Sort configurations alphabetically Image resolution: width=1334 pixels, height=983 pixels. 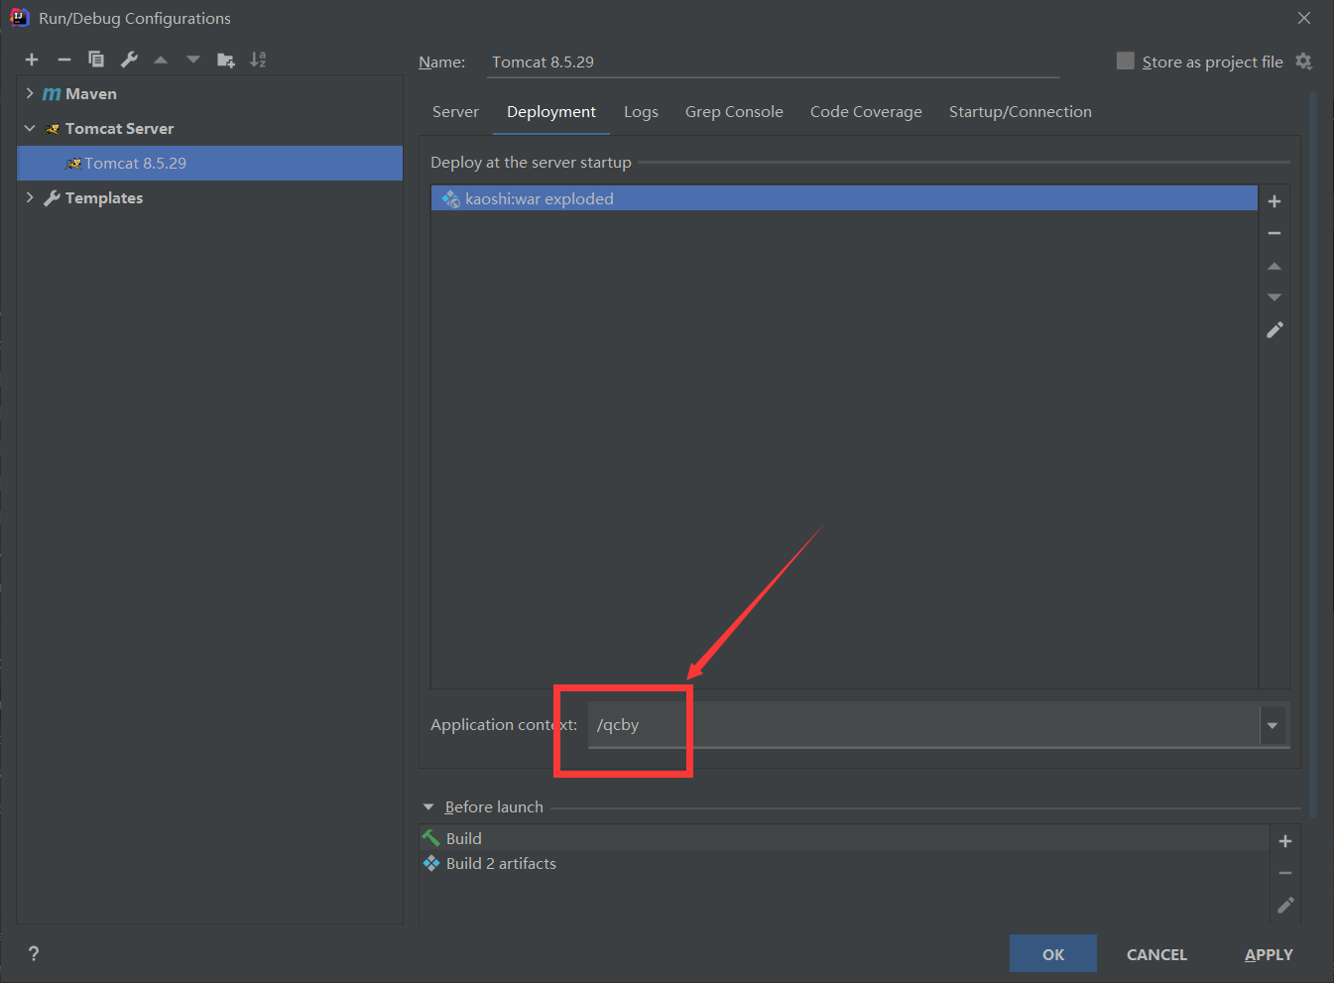(x=258, y=60)
